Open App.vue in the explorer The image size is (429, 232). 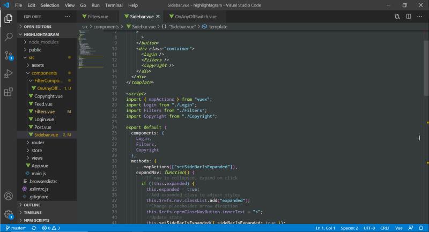(x=40, y=166)
